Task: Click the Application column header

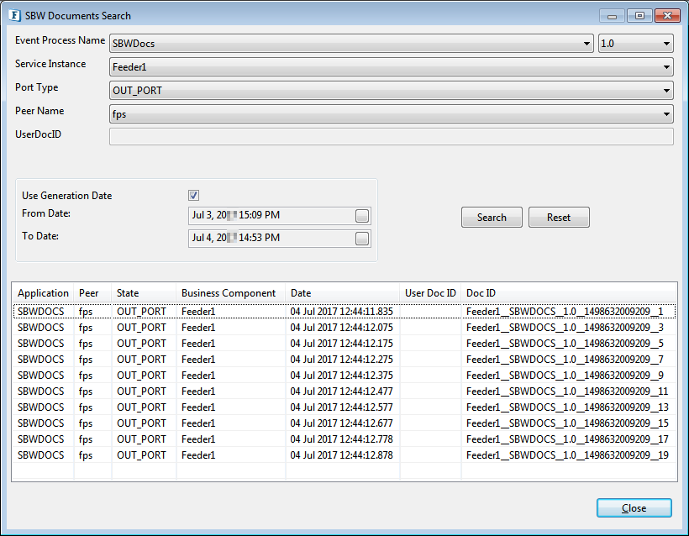Action: [x=43, y=293]
